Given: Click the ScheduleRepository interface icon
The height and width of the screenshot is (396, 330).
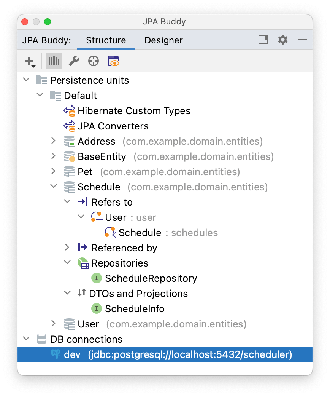Looking at the screenshot, I should pos(96,278).
